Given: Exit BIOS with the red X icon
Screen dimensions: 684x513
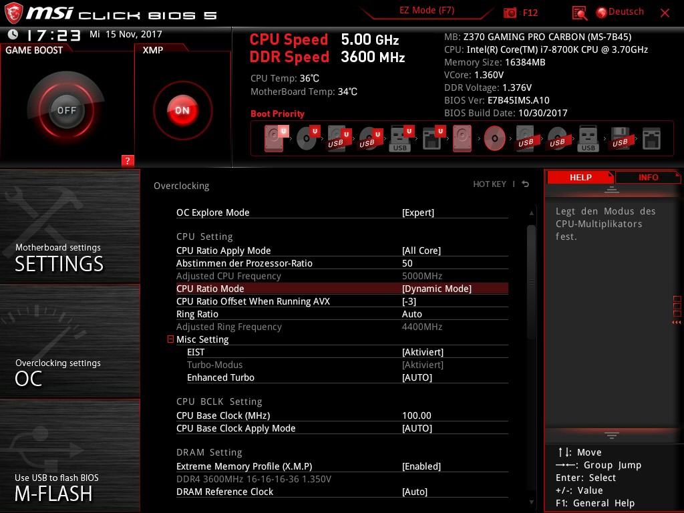Looking at the screenshot, I should pos(665,13).
